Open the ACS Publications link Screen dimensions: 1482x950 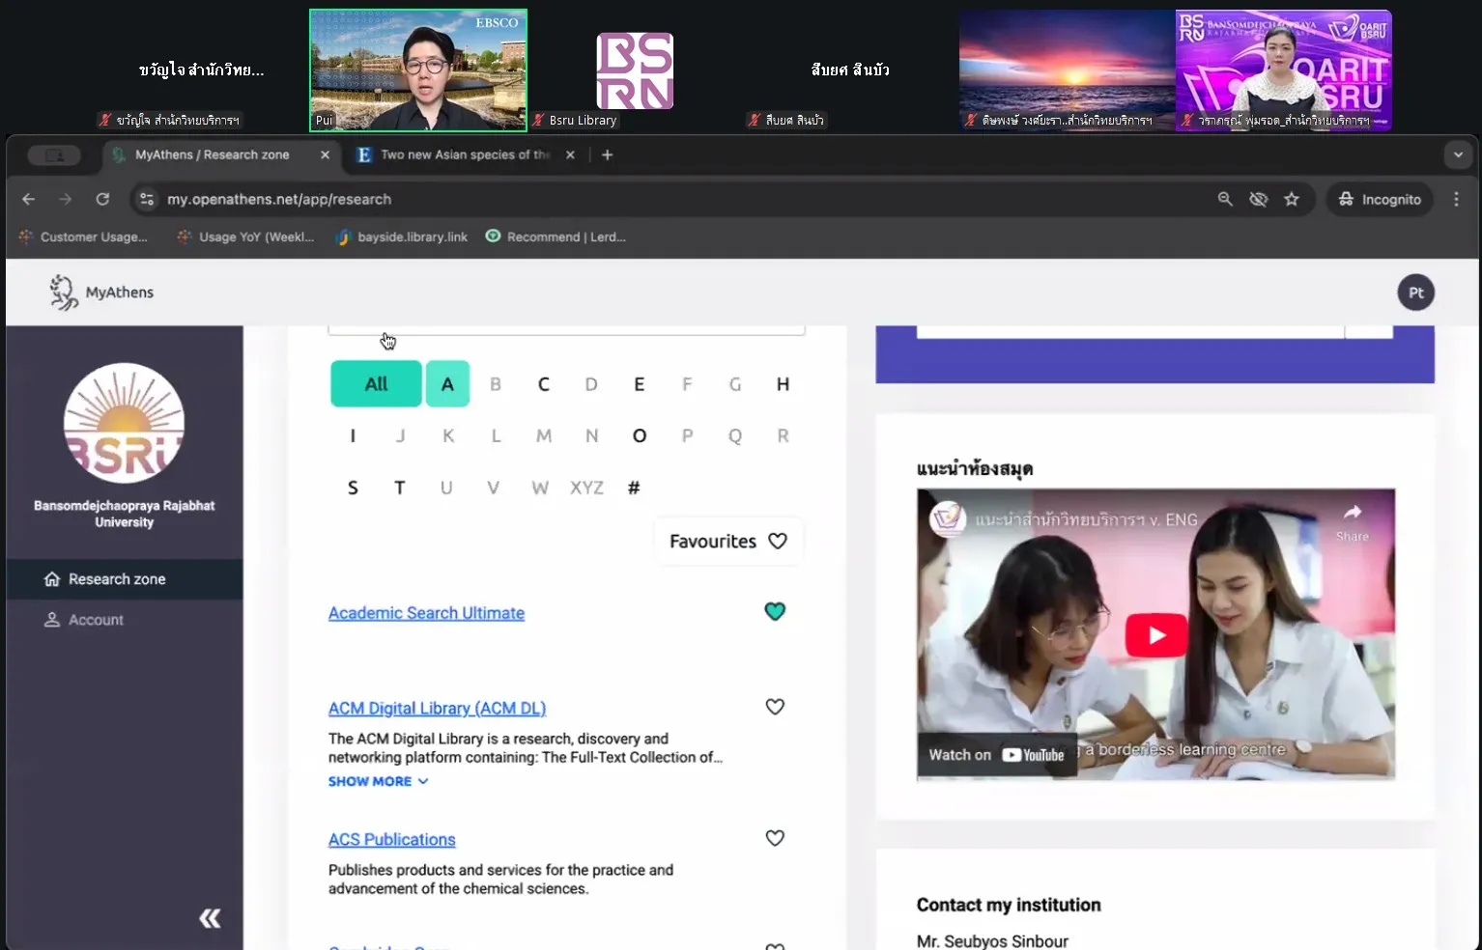coord(391,840)
